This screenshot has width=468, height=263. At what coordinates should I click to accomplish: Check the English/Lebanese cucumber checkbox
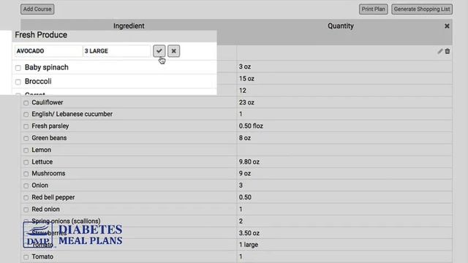(26, 115)
